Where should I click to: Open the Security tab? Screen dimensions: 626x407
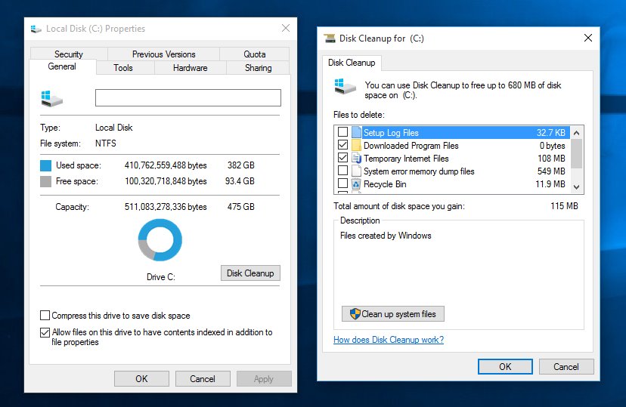click(69, 54)
